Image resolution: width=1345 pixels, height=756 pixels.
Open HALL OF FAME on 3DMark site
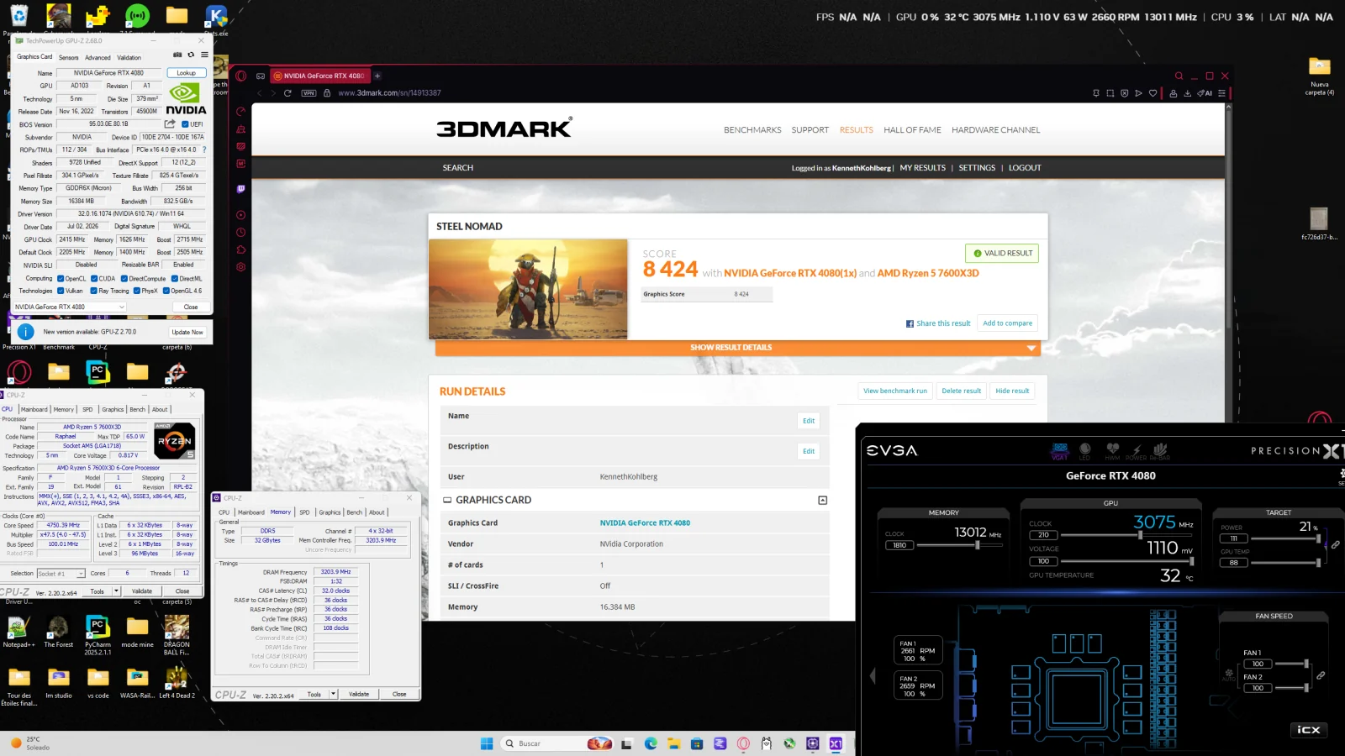(912, 130)
